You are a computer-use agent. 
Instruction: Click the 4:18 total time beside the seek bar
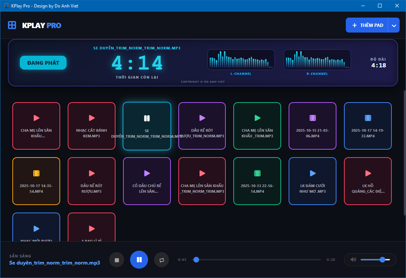(x=330, y=260)
